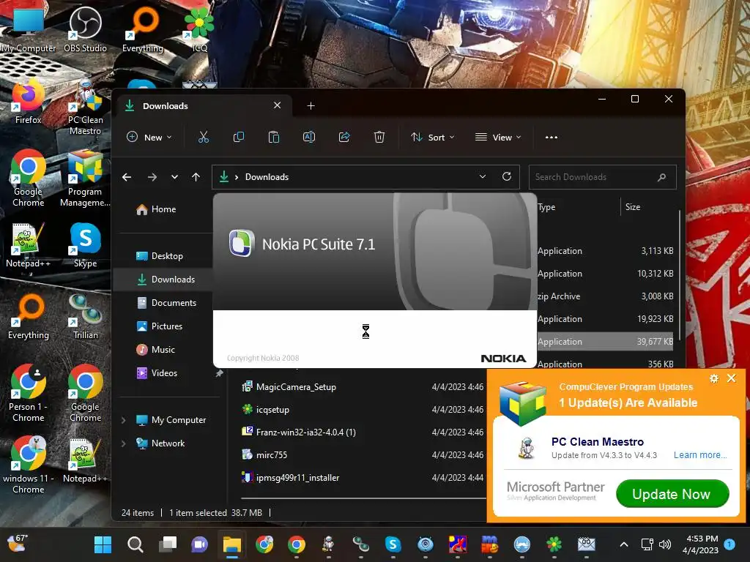
Task: Show hidden system tray icons chevron
Action: coord(624,544)
